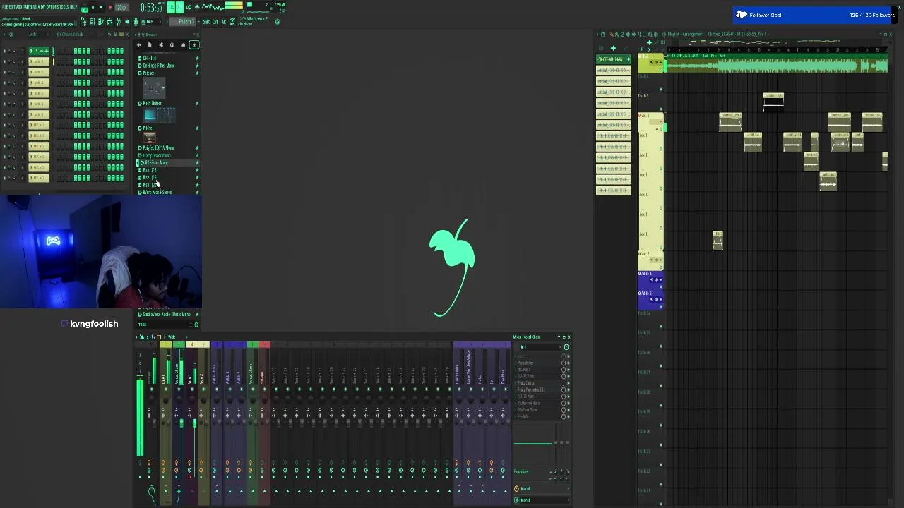Click the add plus icon above clip picker
904x508 pixels.
point(613,48)
